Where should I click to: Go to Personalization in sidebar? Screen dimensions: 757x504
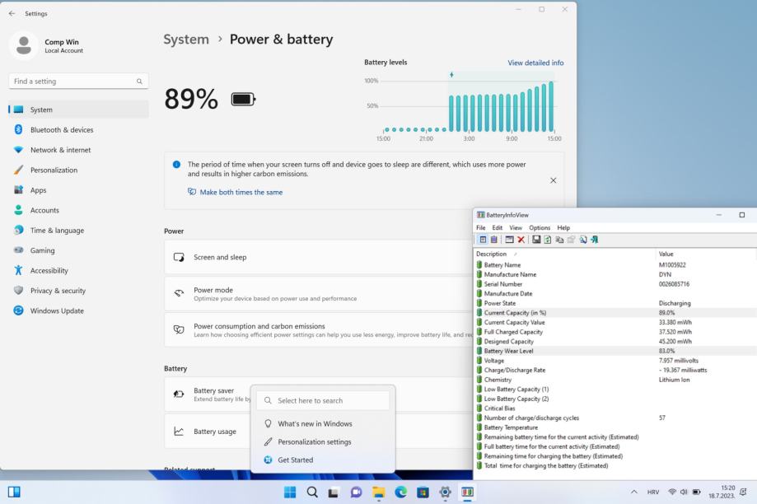[78, 170]
